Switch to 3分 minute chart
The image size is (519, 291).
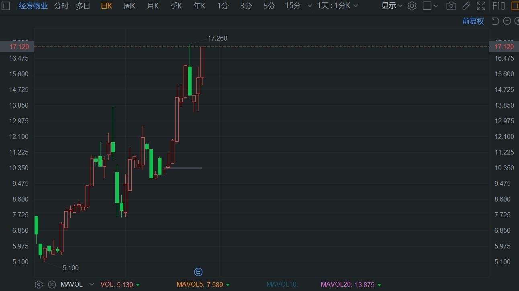click(246, 6)
